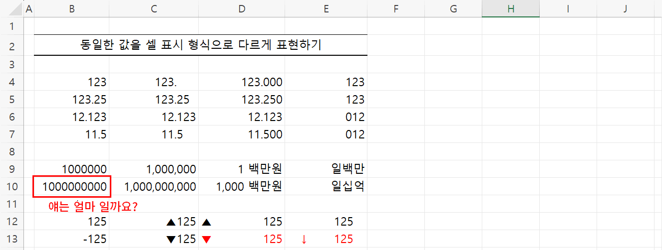This screenshot has width=662, height=250.
Task: Select column header E
Action: (326, 8)
